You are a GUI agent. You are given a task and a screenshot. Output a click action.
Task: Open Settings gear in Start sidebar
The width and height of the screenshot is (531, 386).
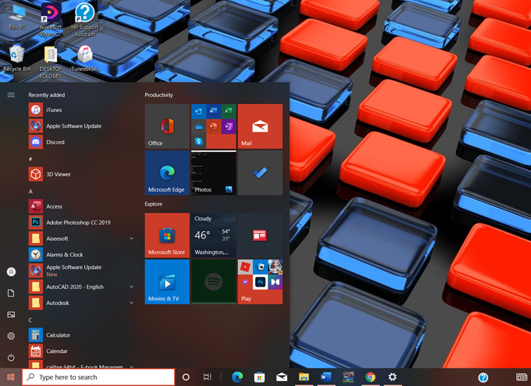[x=11, y=336]
